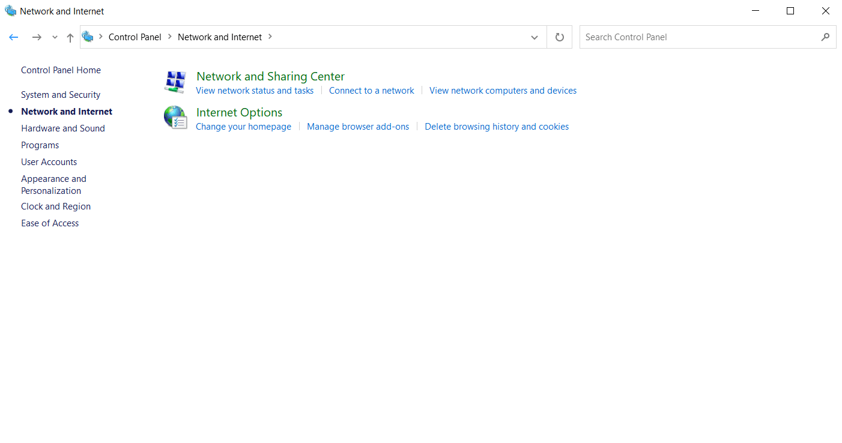842x443 pixels.
Task: Click Connect to a network
Action: 371,90
